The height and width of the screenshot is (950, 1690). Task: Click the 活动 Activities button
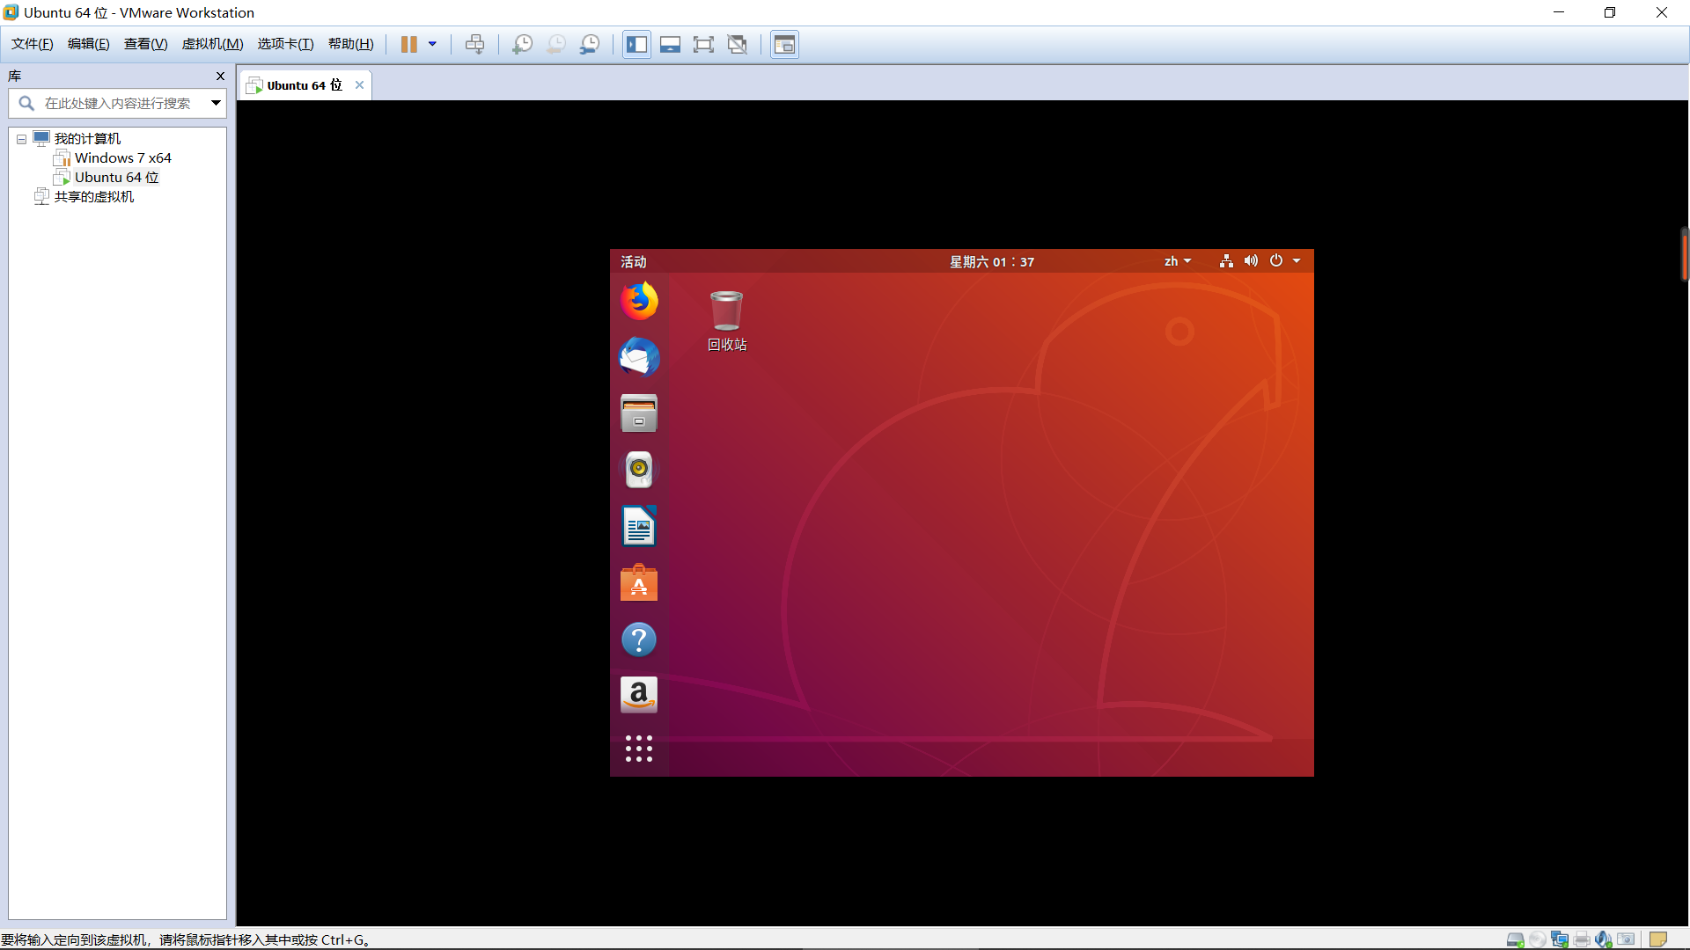tap(633, 261)
